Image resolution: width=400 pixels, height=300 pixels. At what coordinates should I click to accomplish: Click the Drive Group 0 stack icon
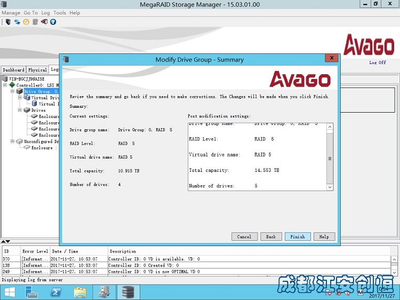point(19,91)
